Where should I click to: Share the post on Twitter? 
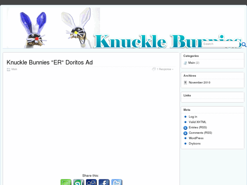click(117, 182)
